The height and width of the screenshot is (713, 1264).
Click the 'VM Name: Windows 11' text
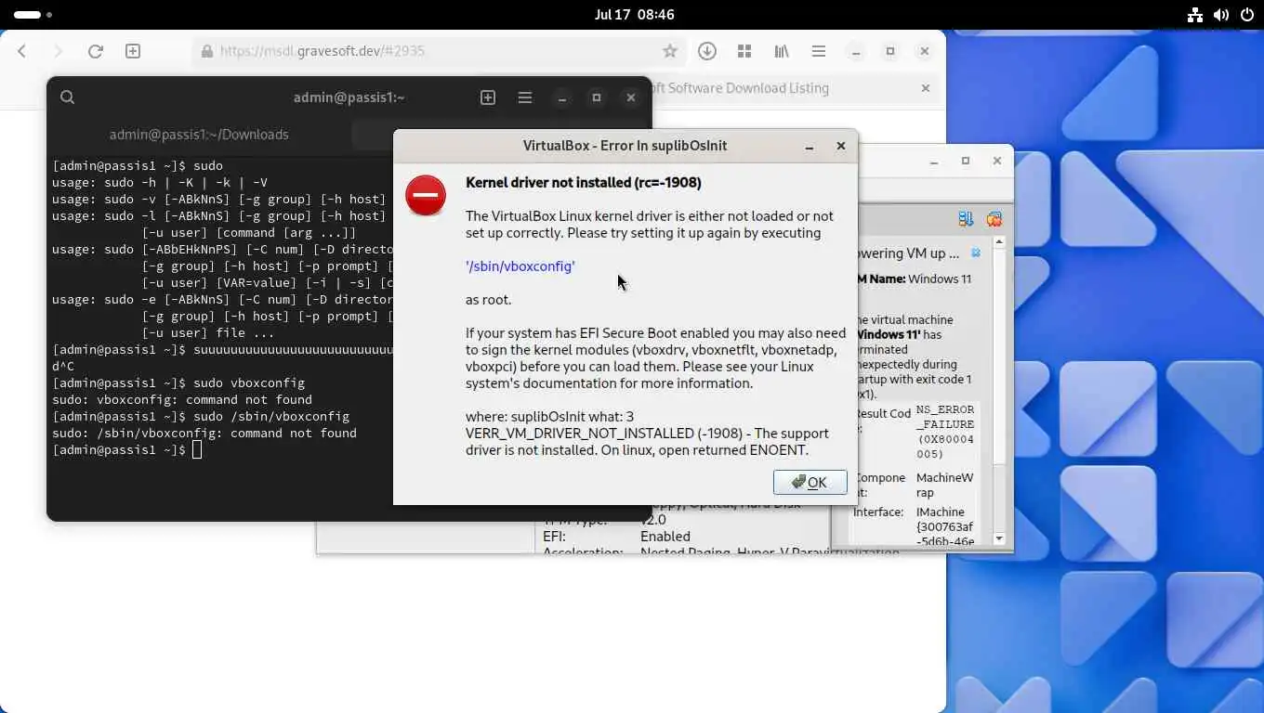click(x=915, y=279)
